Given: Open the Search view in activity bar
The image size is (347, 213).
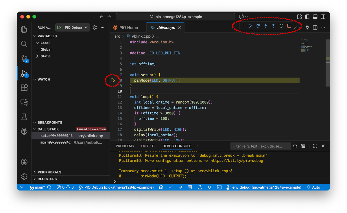Looking at the screenshot, I should click(x=24, y=44).
